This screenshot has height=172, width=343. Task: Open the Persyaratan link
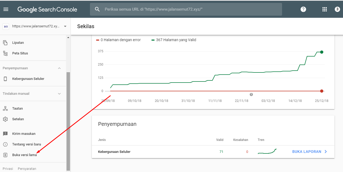(x=27, y=169)
